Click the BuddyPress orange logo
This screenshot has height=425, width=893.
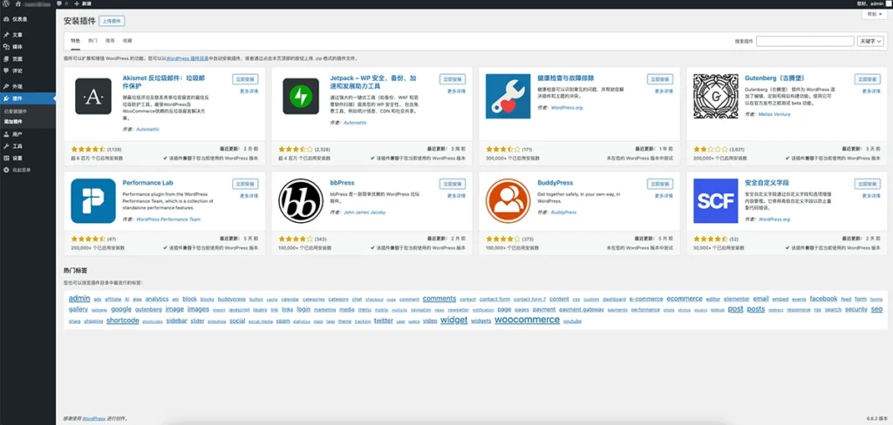point(508,201)
